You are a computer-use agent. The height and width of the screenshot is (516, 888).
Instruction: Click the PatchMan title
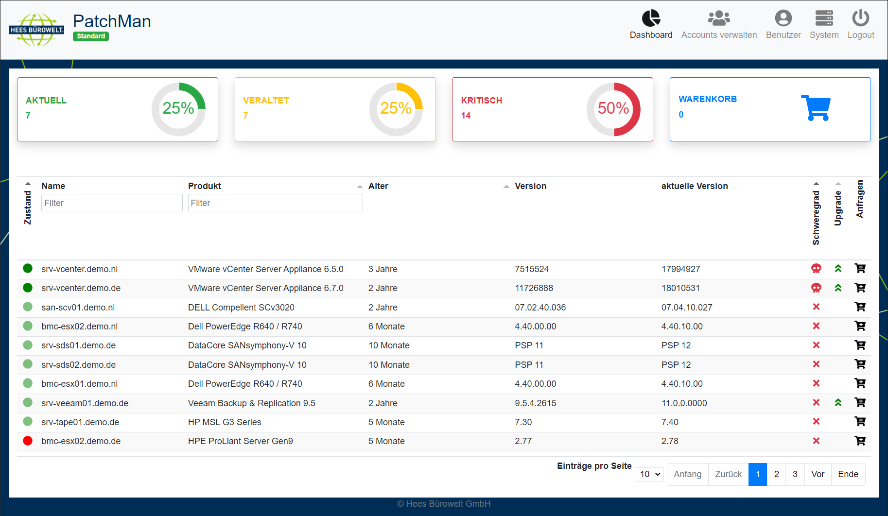112,21
